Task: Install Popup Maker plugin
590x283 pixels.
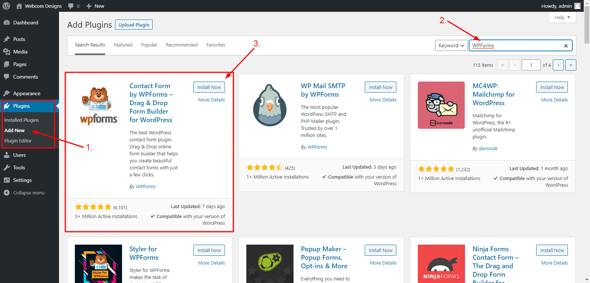Action: coord(381,250)
